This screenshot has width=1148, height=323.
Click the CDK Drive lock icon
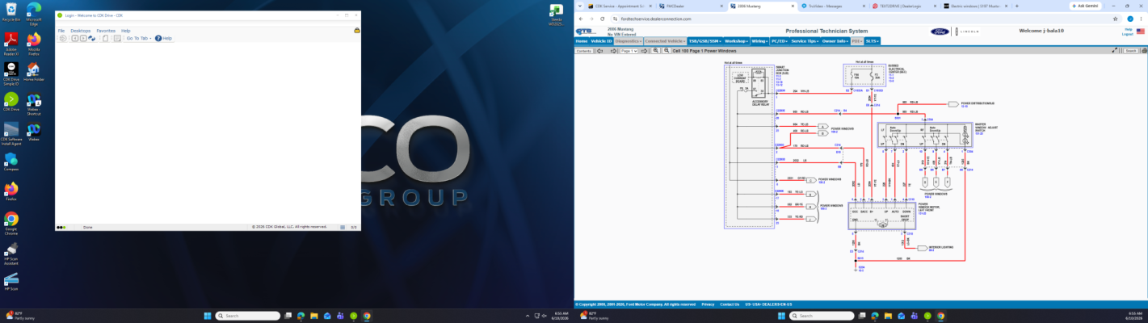click(x=357, y=31)
